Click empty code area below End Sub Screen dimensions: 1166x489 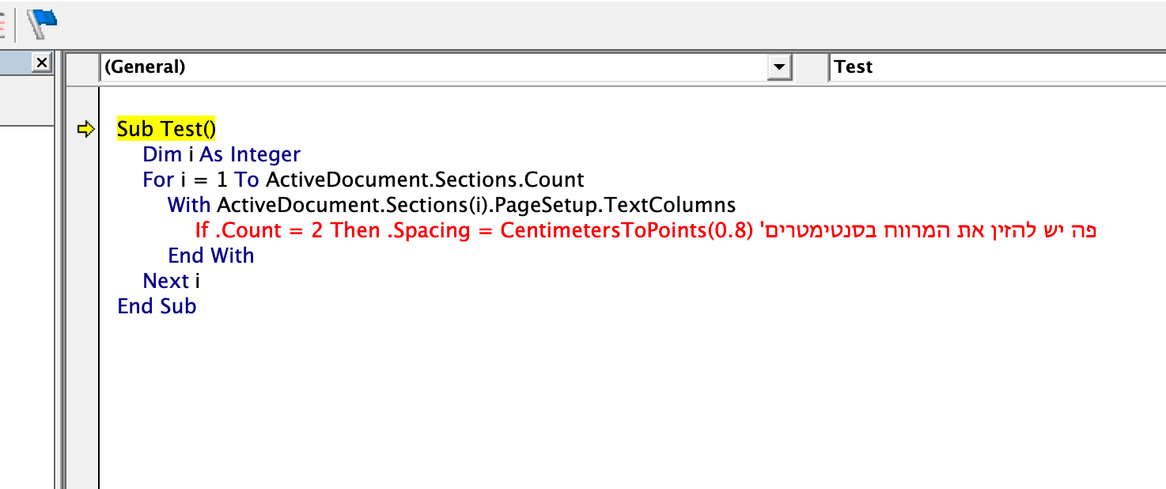click(475, 396)
